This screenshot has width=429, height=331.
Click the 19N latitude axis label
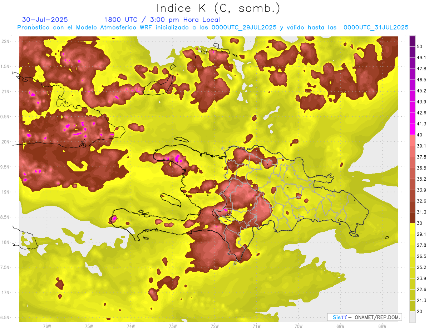[x=6, y=192]
